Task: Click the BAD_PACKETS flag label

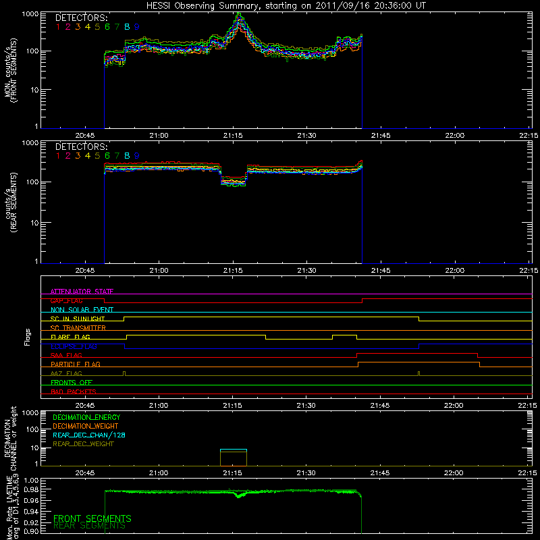Action: point(74,391)
